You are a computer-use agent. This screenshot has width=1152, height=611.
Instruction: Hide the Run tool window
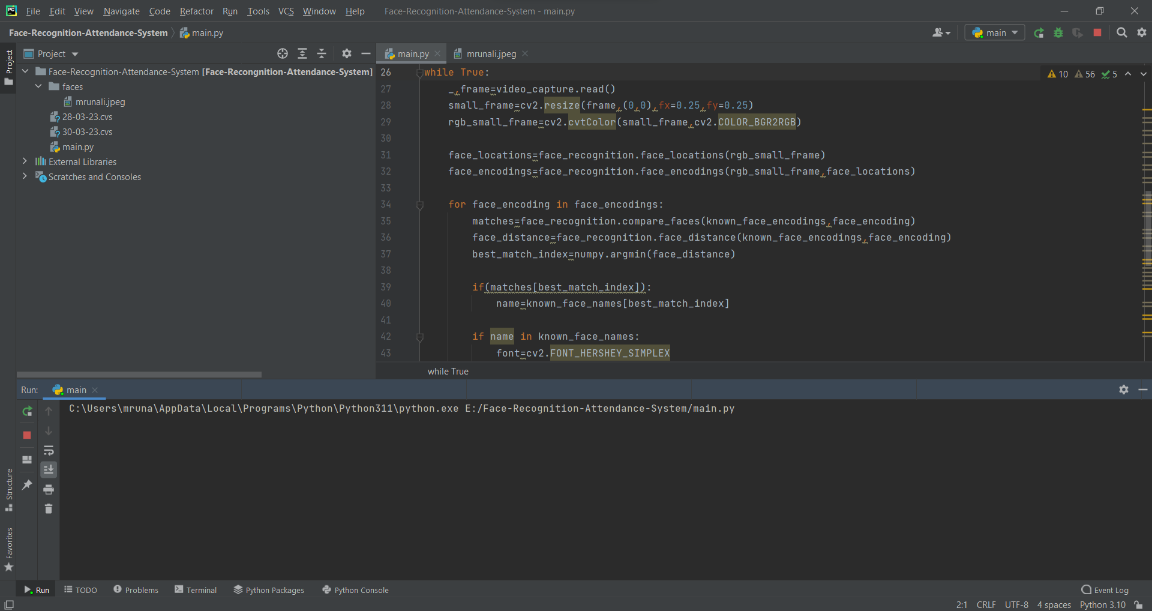click(x=1143, y=390)
